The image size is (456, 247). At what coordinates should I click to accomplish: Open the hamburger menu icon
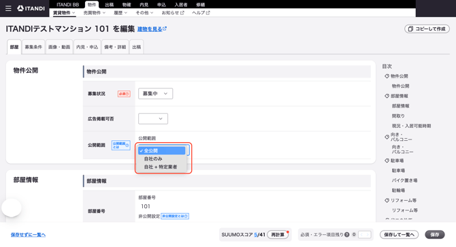point(8,8)
